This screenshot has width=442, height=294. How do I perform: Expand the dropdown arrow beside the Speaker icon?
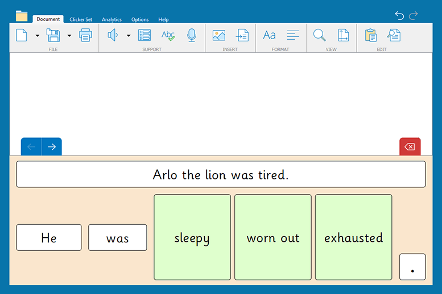pyautogui.click(x=129, y=36)
